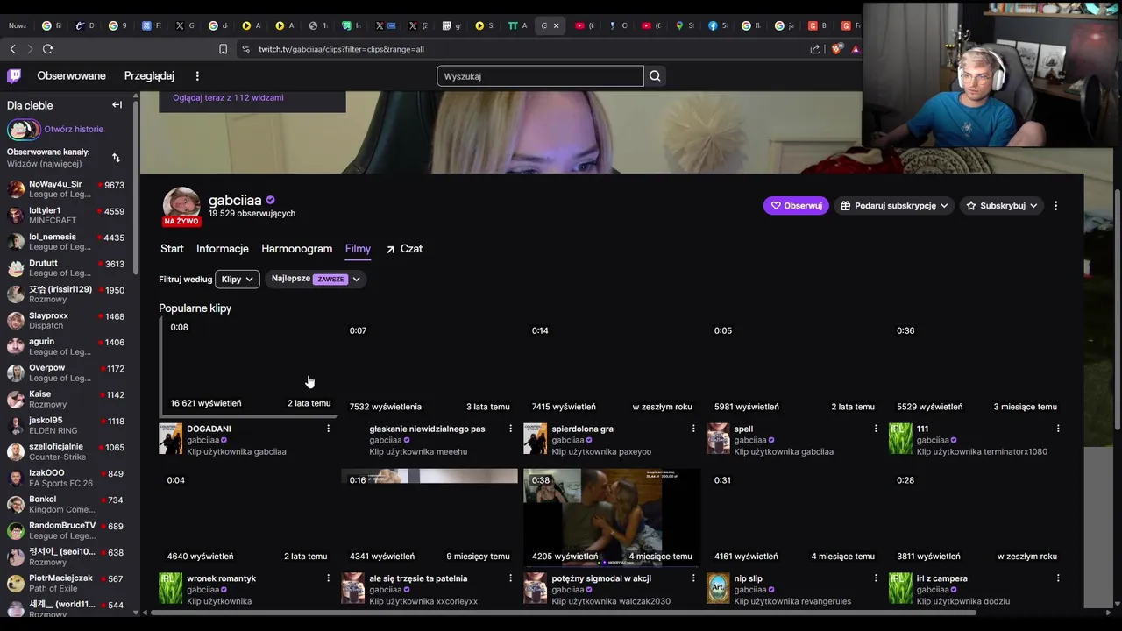Open Przeglądaj in the top navigation
Image resolution: width=1122 pixels, height=631 pixels.
tap(149, 76)
